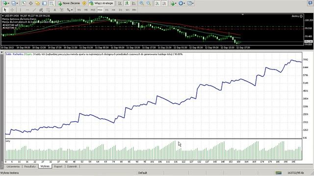The height and width of the screenshot is (176, 314).
Task: Click the destiny expert smiley on chart
Action: [x=301, y=16]
